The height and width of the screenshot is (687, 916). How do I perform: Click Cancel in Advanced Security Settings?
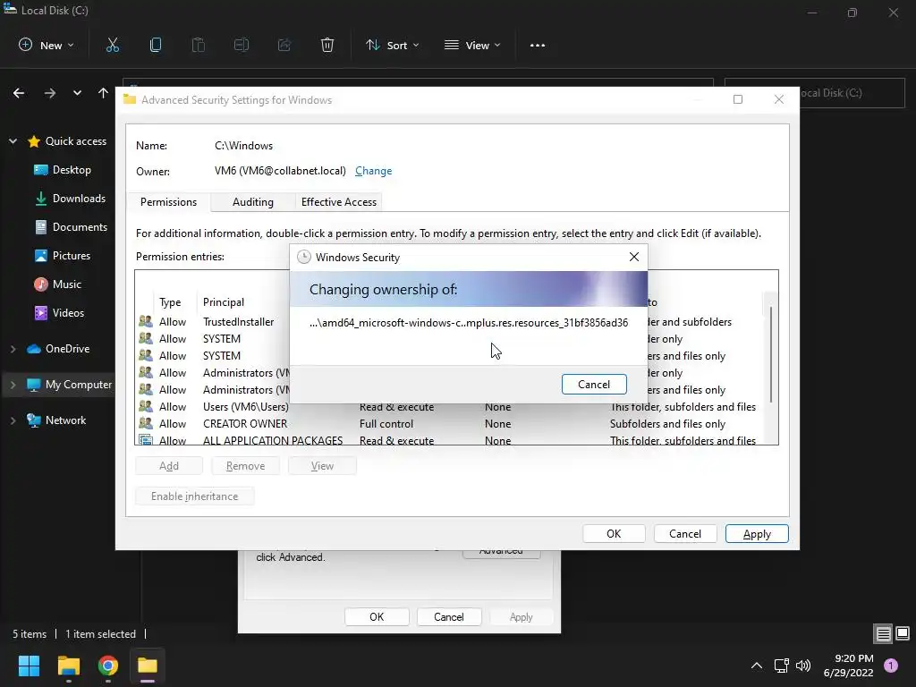click(685, 534)
